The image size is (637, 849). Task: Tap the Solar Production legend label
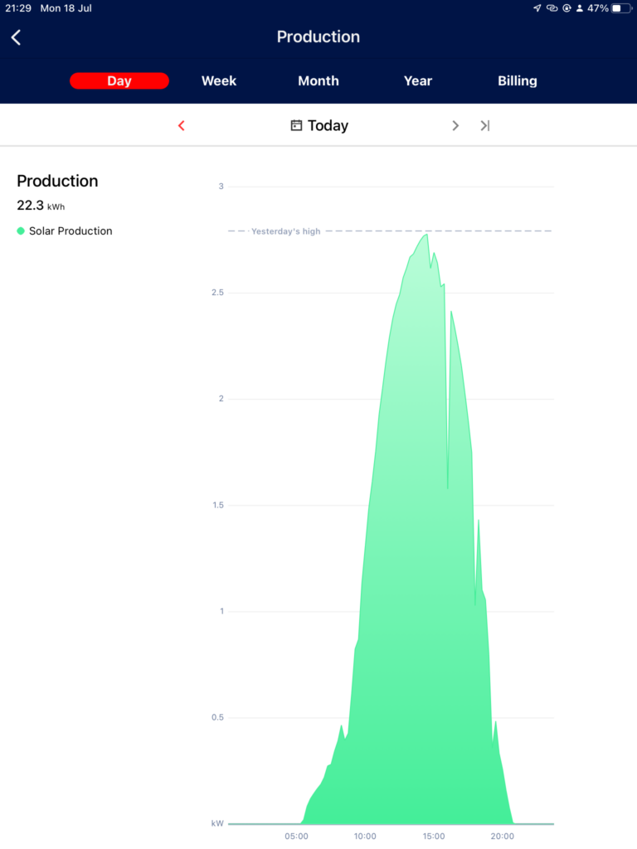(x=71, y=231)
